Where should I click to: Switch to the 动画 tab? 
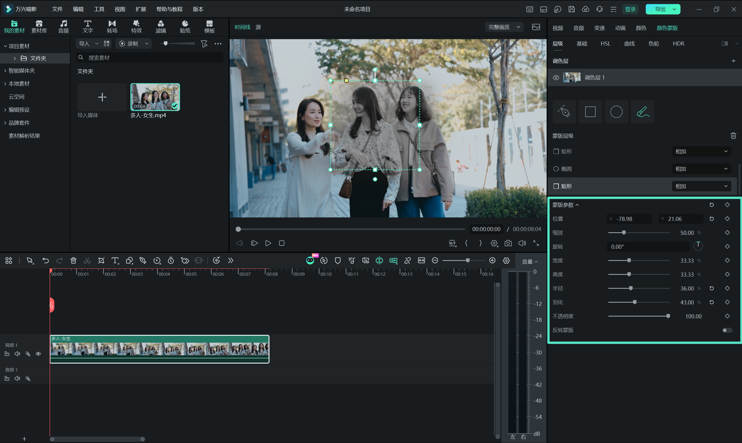(620, 28)
